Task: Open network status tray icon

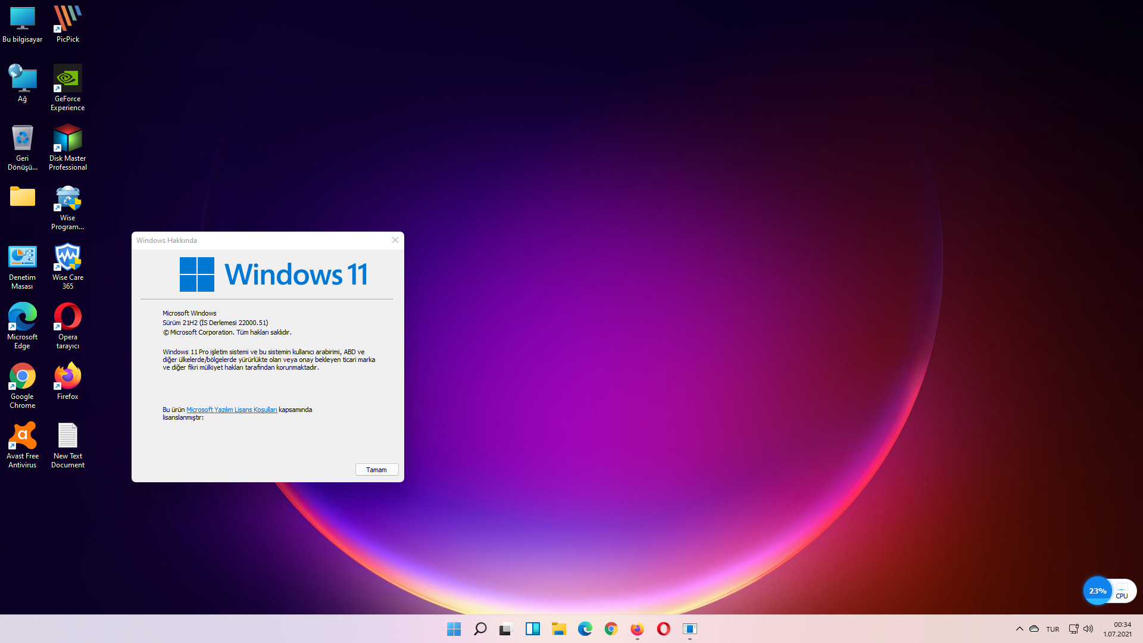Action: click(x=1073, y=629)
